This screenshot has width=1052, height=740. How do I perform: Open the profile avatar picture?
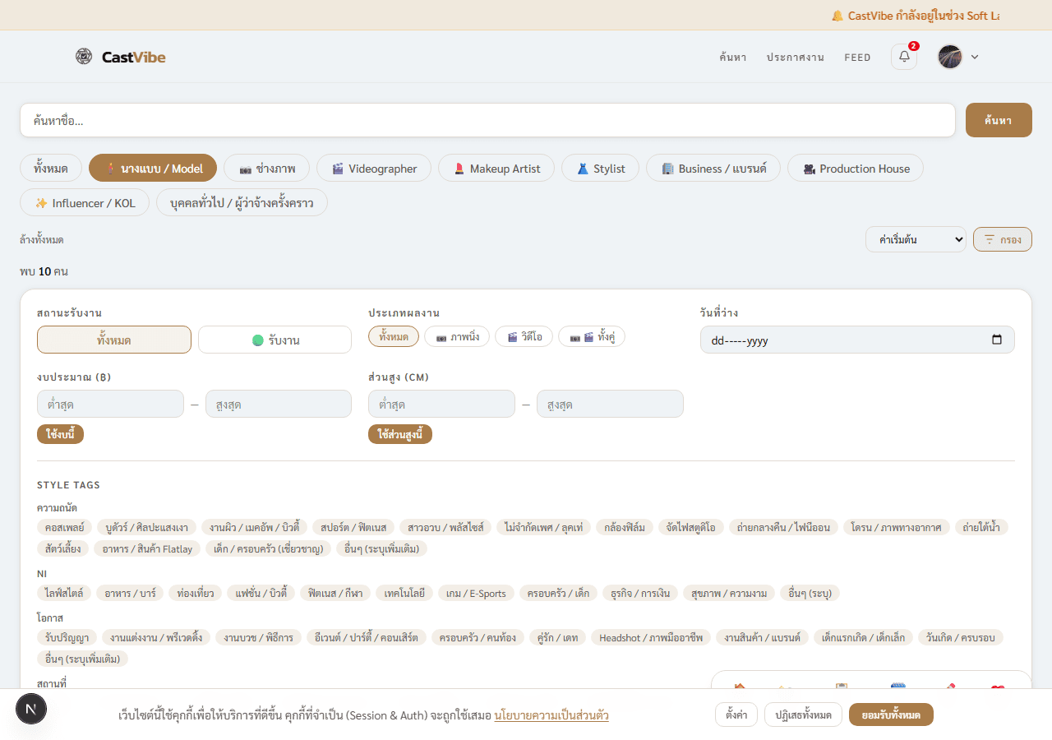tap(950, 57)
